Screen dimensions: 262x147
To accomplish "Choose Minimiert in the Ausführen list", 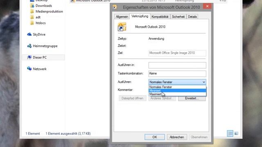I will click(177, 91).
